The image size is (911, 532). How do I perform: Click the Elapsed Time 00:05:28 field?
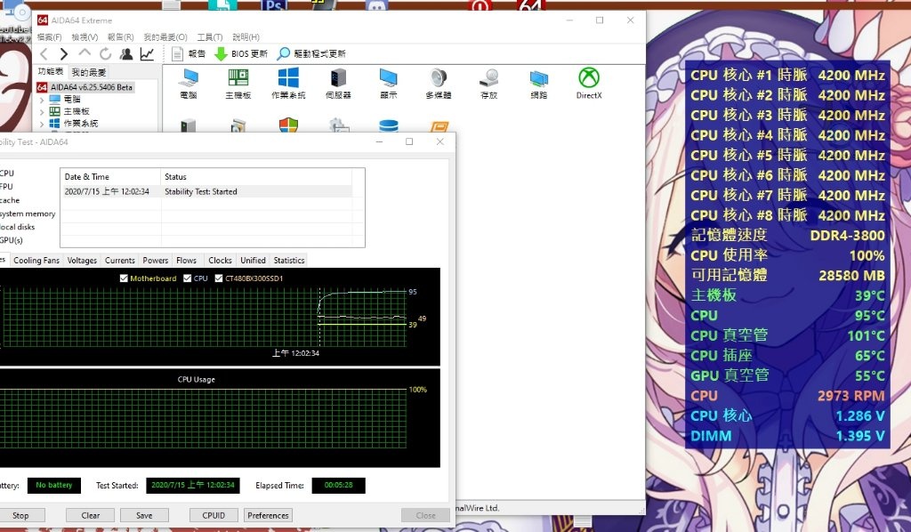click(x=339, y=485)
